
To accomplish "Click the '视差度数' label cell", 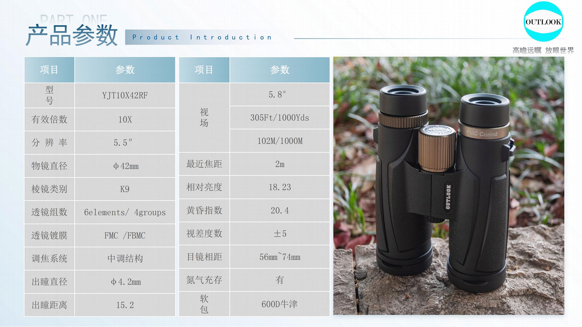I will (204, 234).
